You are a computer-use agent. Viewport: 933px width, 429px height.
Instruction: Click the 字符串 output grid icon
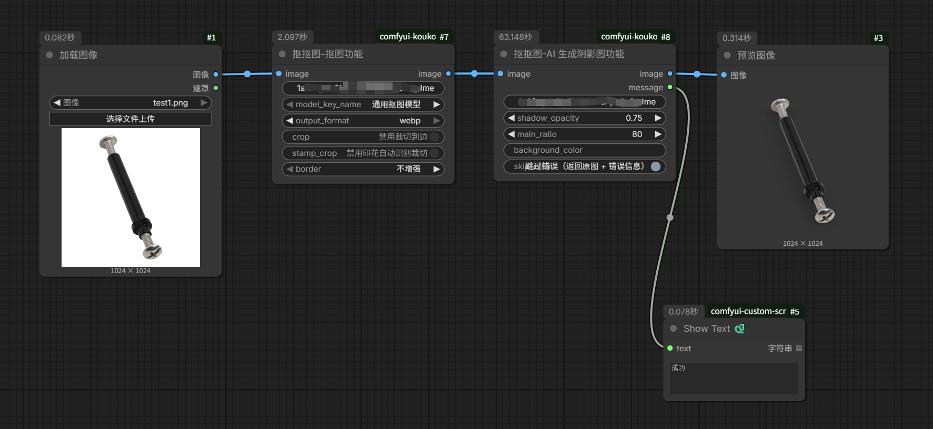[x=799, y=348]
